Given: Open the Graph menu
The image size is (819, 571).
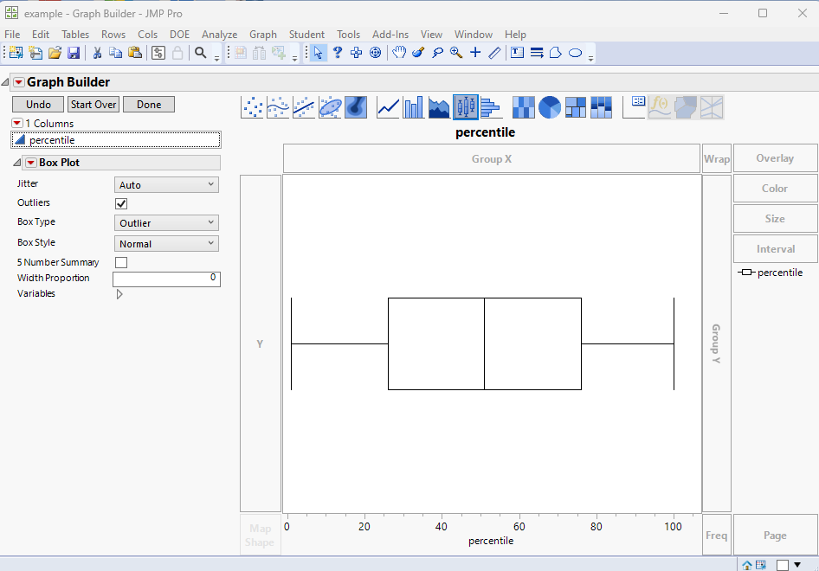Looking at the screenshot, I should [262, 35].
